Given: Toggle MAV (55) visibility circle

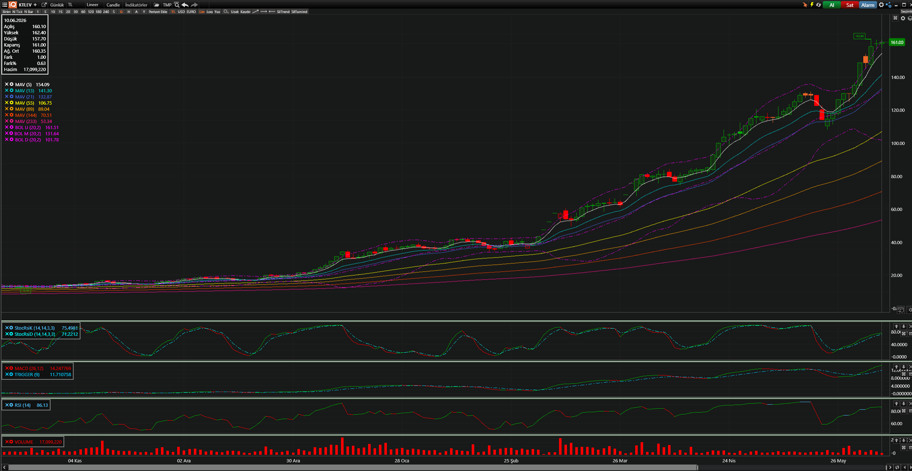Looking at the screenshot, I should [x=12, y=103].
